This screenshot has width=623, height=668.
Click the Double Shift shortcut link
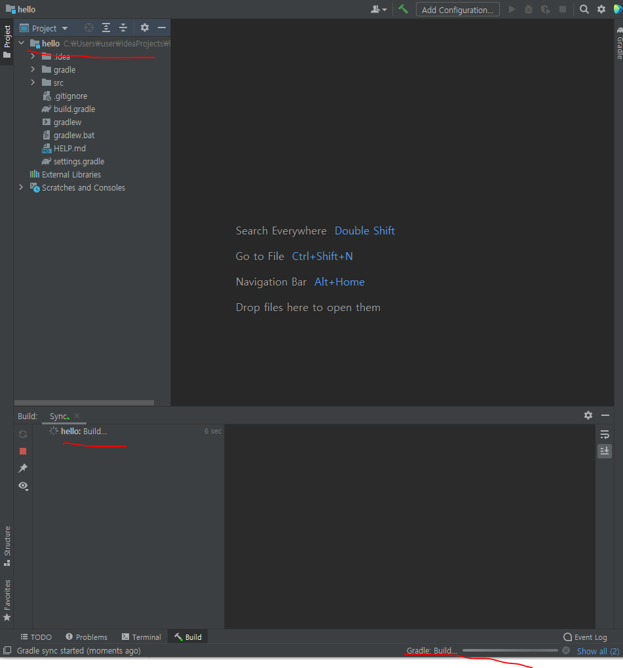(365, 231)
